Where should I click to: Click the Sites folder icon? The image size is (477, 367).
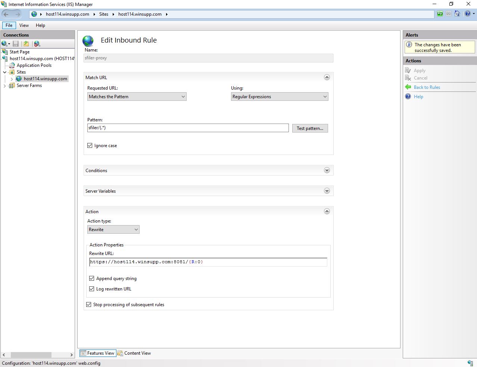pos(12,72)
